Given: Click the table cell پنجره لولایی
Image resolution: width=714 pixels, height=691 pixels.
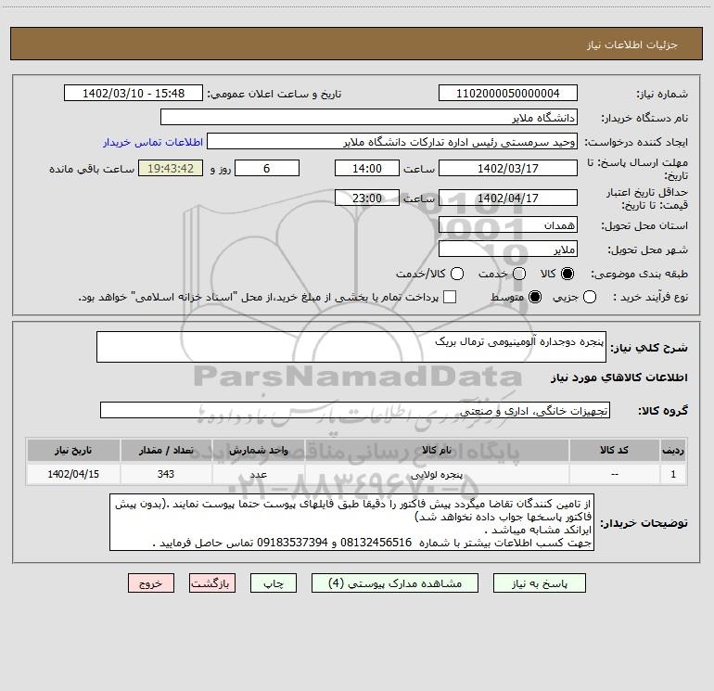Looking at the screenshot, I should point(436,474).
